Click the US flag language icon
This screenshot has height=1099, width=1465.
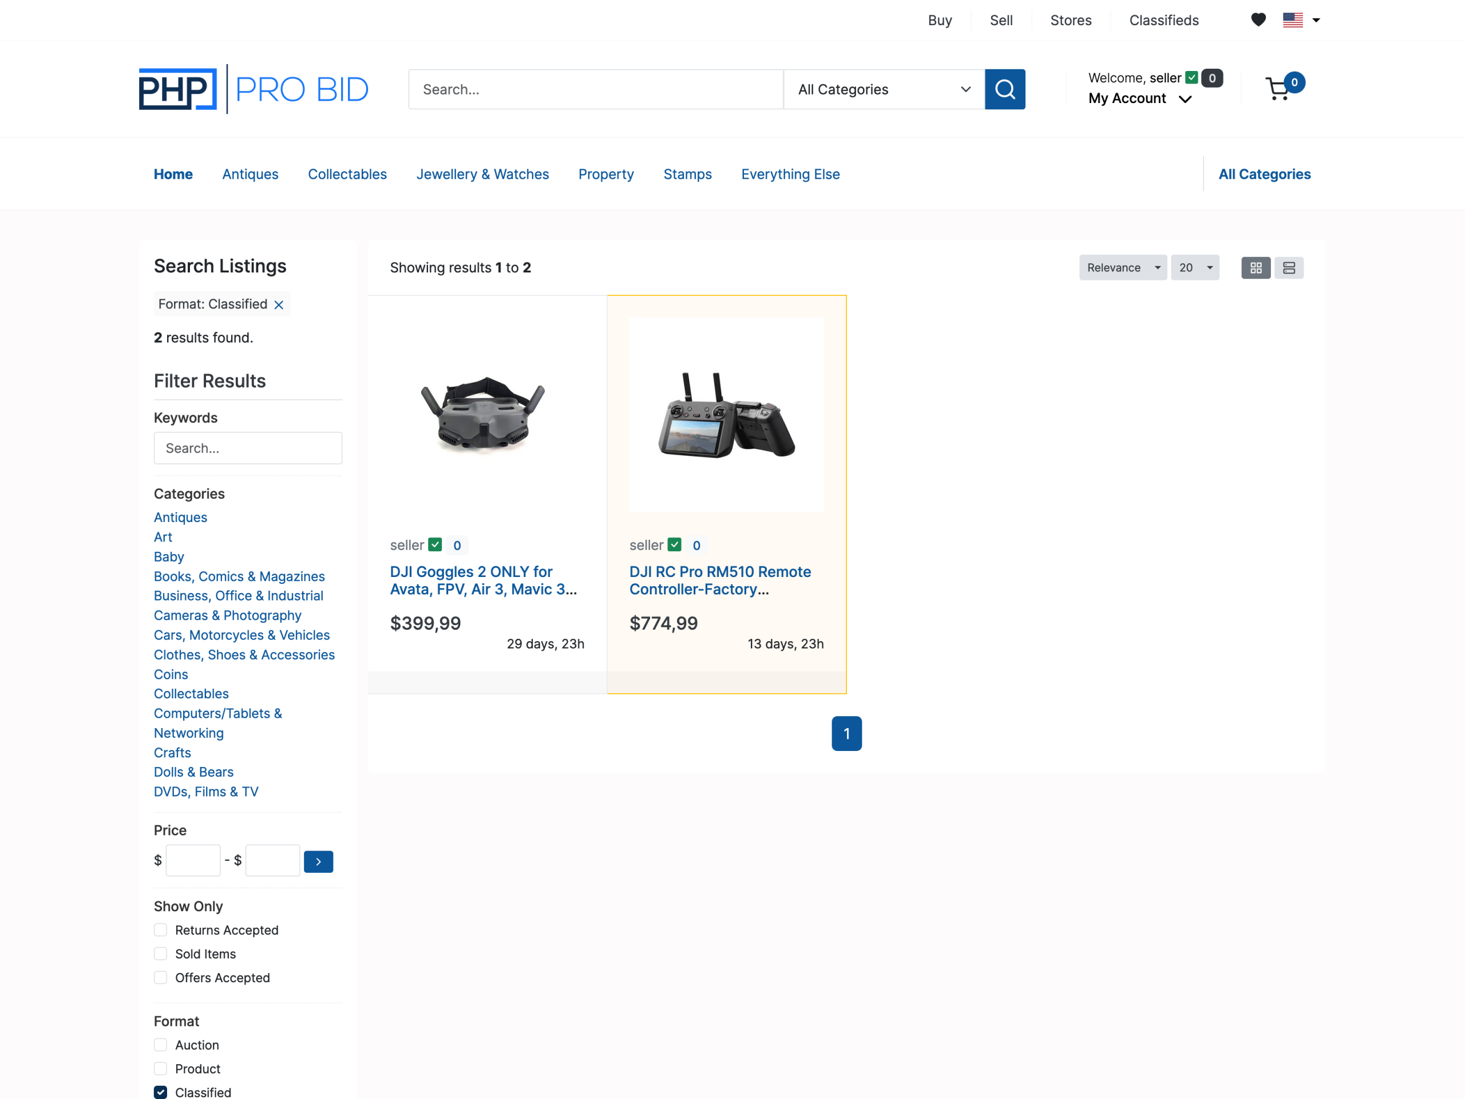tap(1292, 20)
